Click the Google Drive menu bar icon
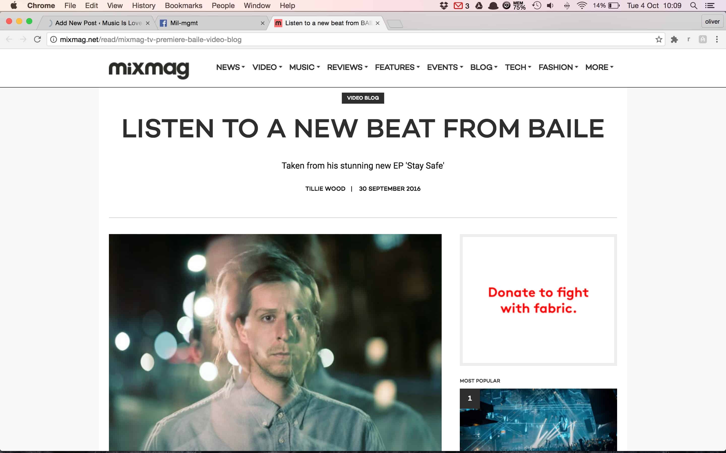This screenshot has height=453, width=726. pyautogui.click(x=479, y=5)
